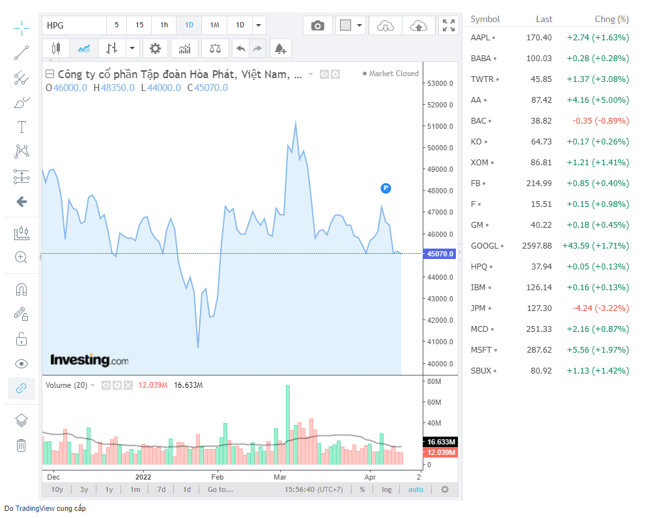The width and height of the screenshot is (650, 518).
Task: Select the text annotation tool
Action: click(21, 127)
